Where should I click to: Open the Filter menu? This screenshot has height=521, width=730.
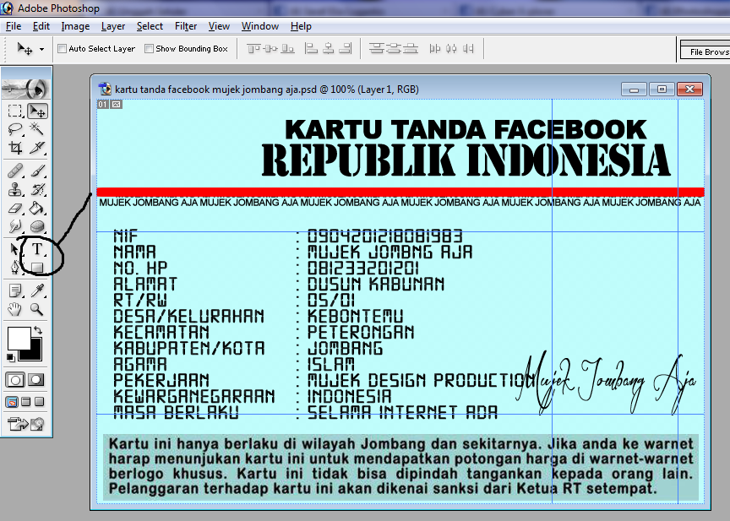[x=186, y=26]
